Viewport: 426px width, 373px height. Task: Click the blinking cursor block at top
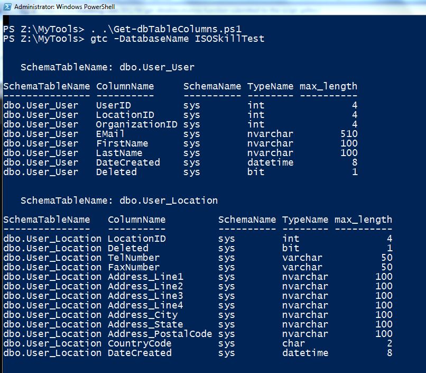coord(6,20)
